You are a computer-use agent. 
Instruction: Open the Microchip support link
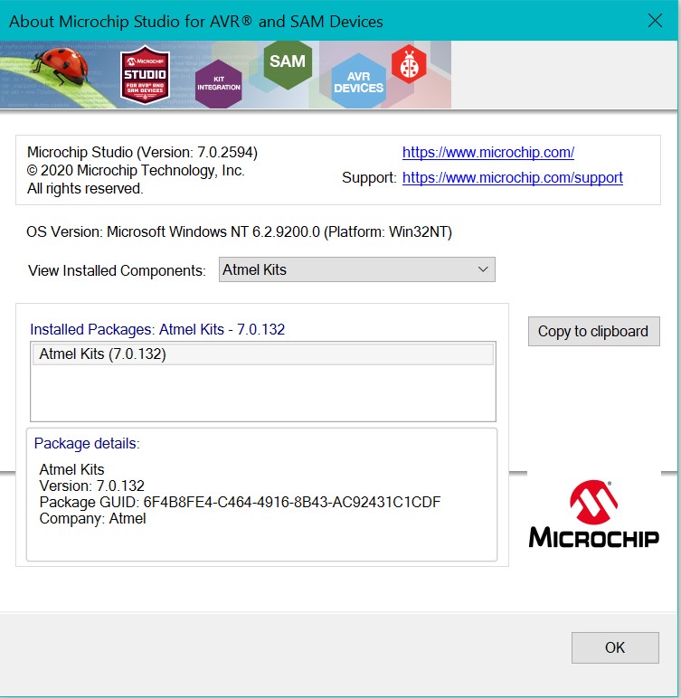(512, 177)
